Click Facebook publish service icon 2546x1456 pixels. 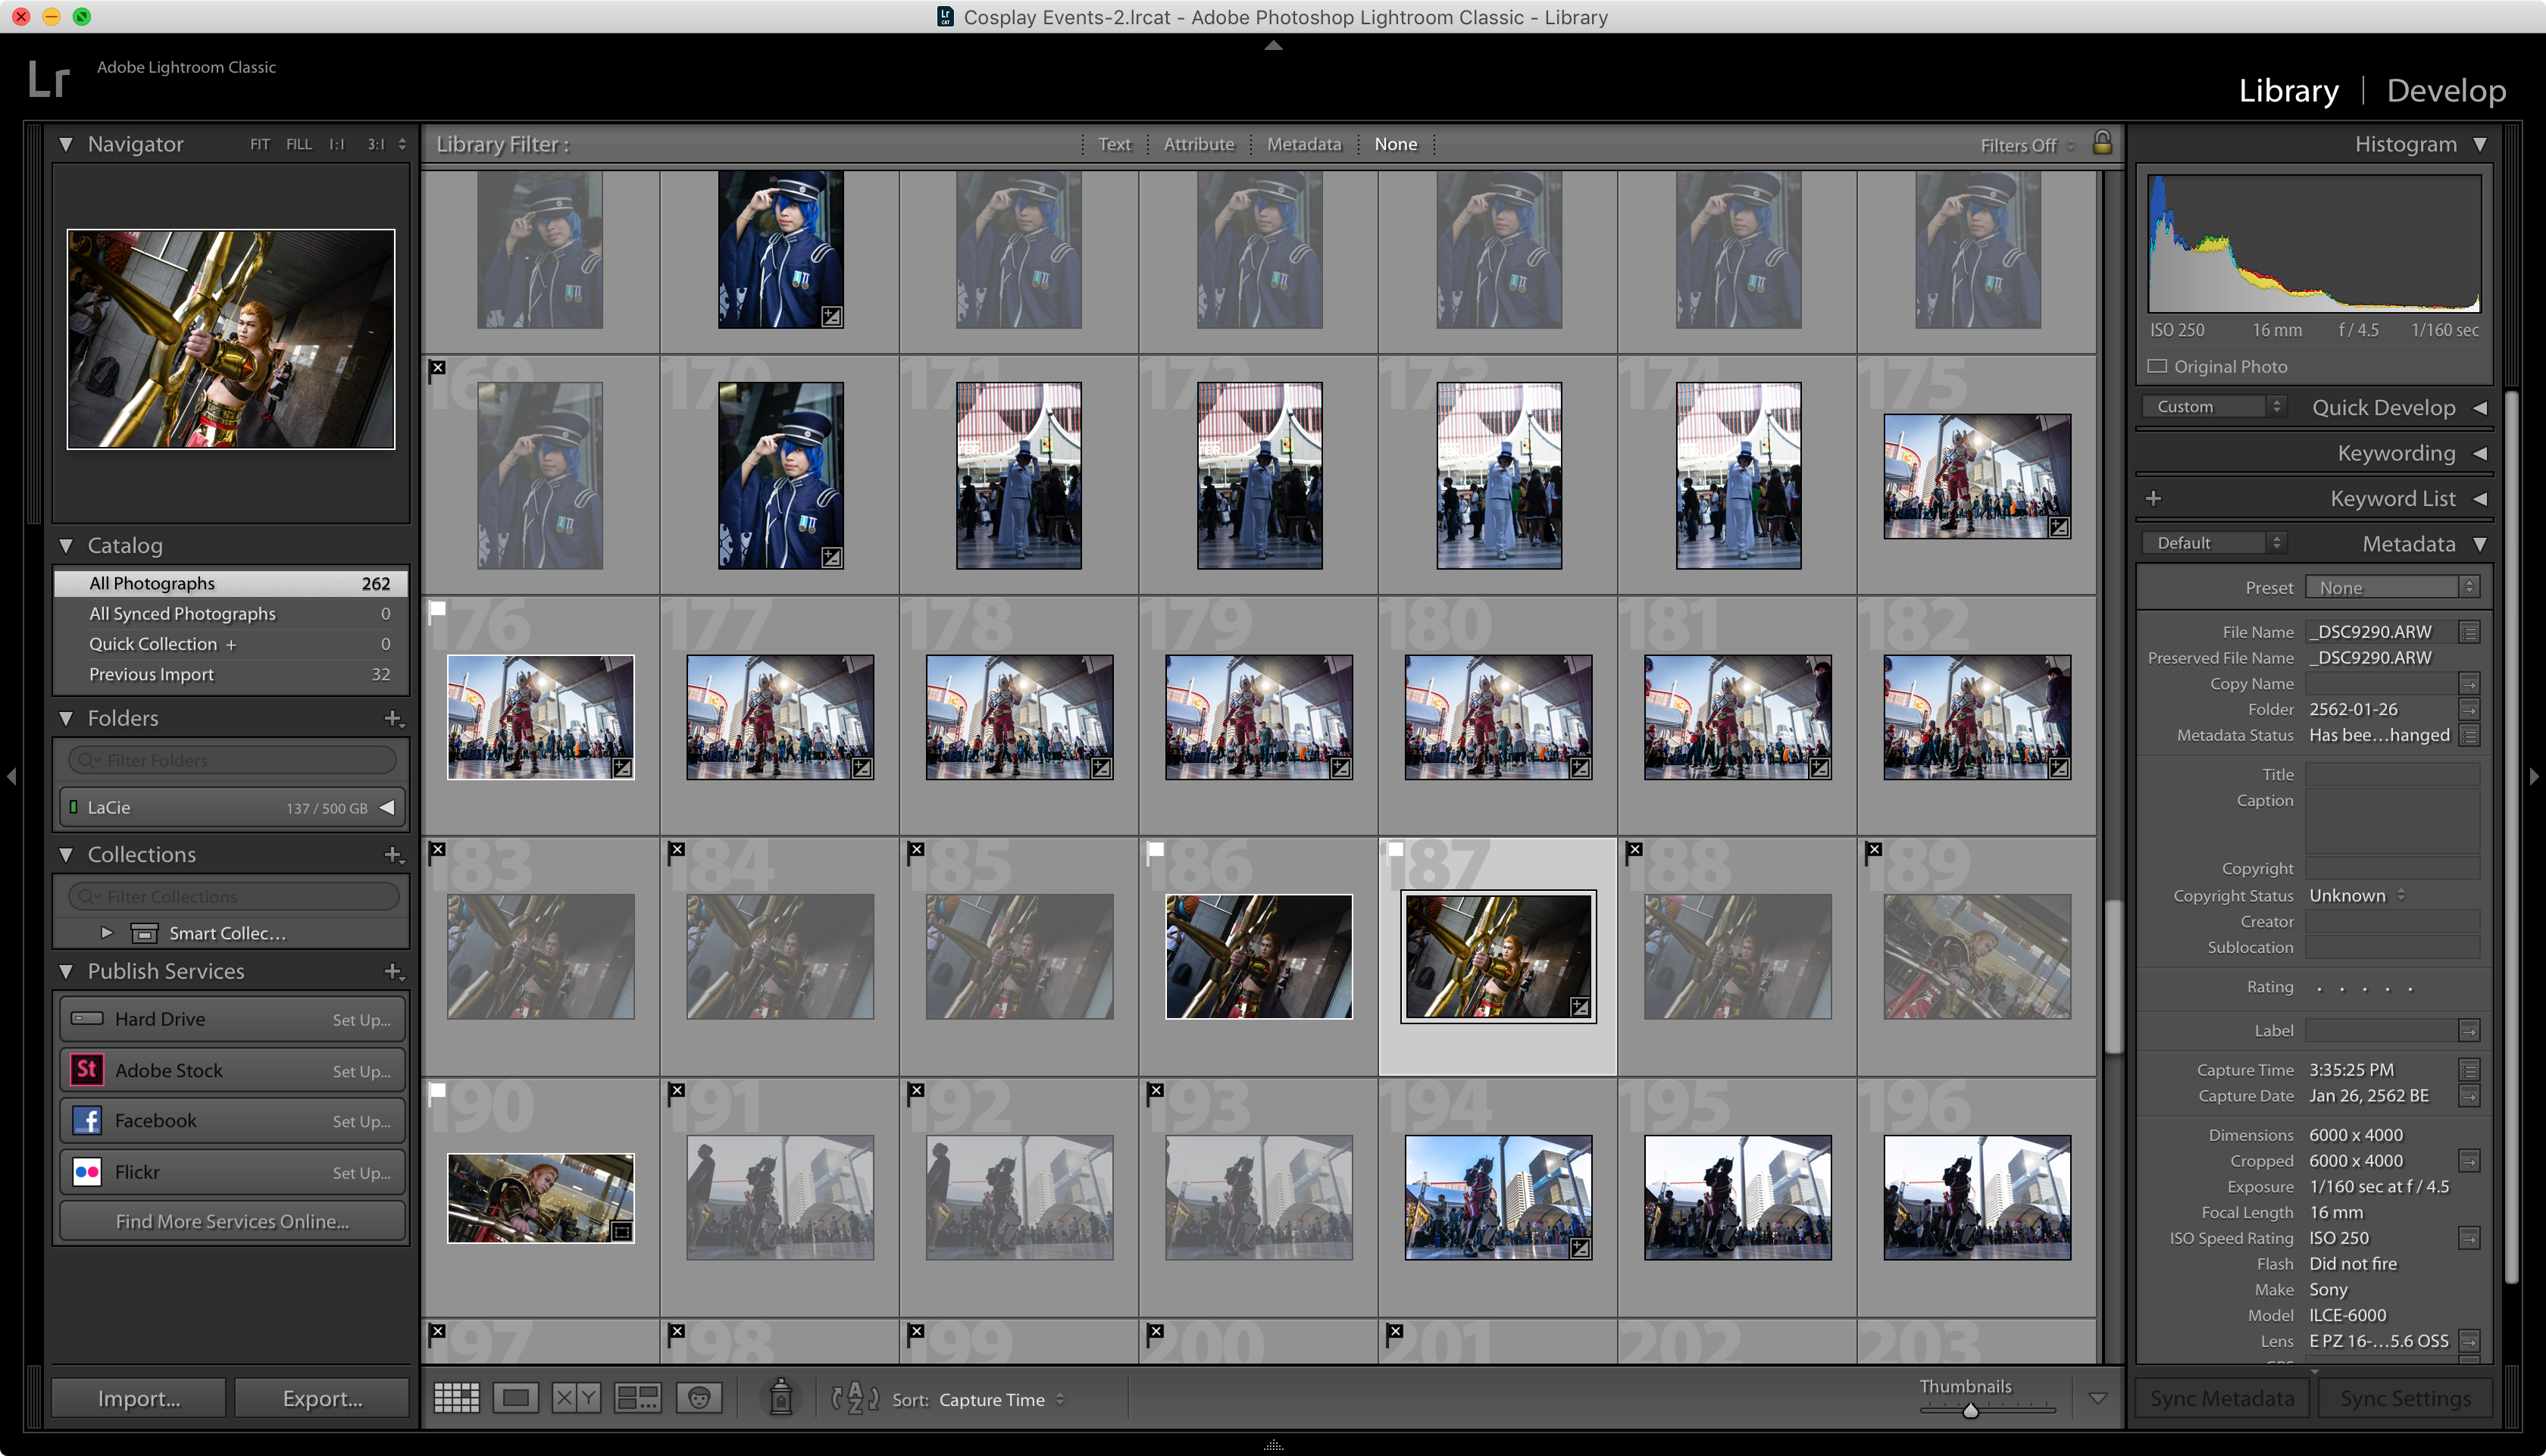(x=86, y=1121)
